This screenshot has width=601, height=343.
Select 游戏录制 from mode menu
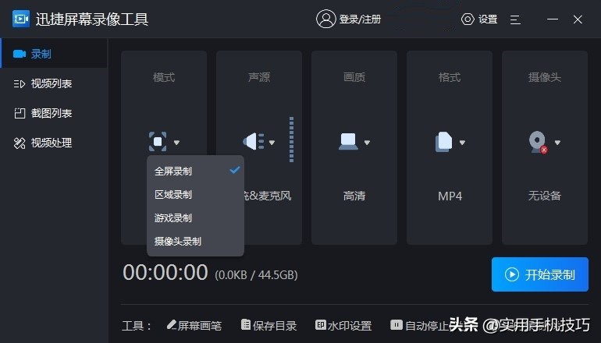[195, 217]
